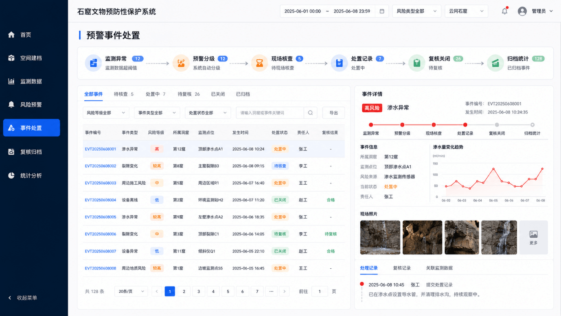Click the current page 1 button
Screen dimensions: 561x316
tap(170, 291)
